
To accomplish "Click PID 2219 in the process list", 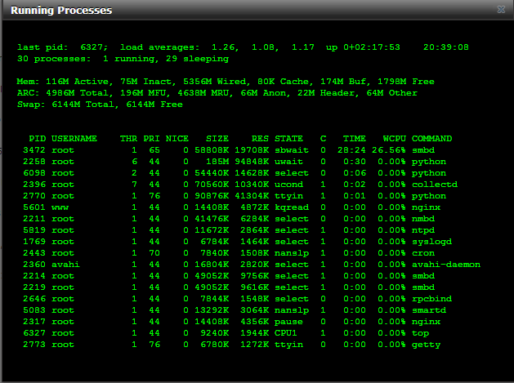I will [x=34, y=287].
